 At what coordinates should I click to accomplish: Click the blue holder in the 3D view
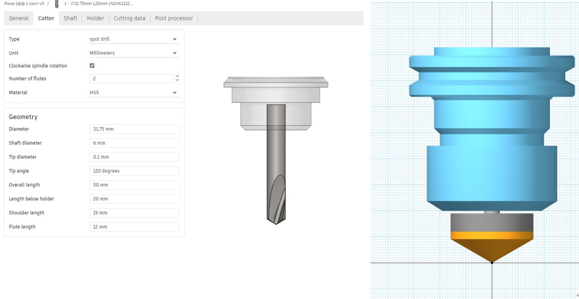tap(492, 129)
